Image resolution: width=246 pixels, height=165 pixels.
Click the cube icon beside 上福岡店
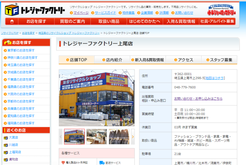(6, 152)
